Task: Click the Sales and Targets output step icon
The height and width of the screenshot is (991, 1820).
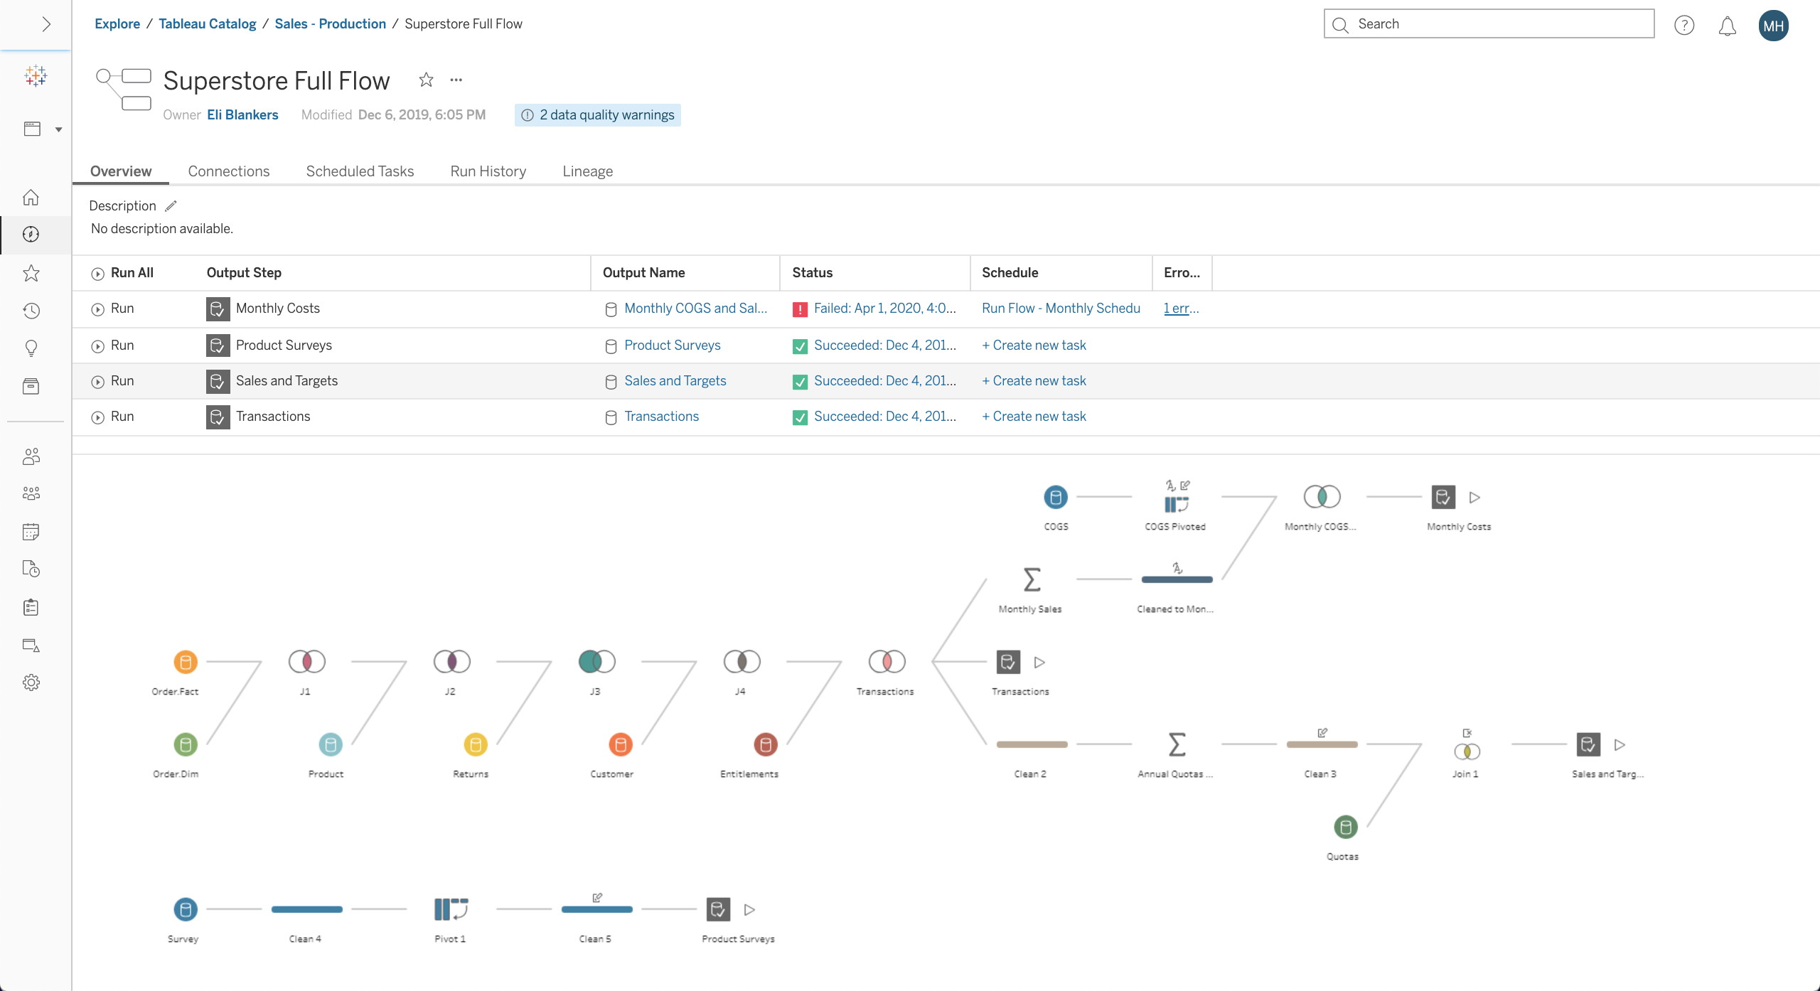Action: click(x=216, y=381)
